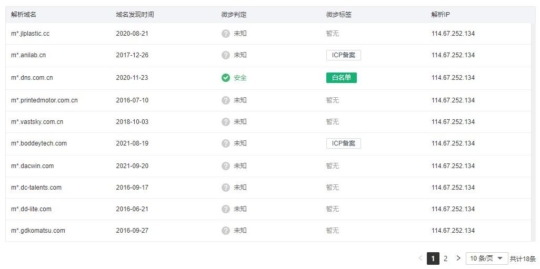Click unknown icon in m*.boddeytech.com row
Screen dimensions: 540x269
pyautogui.click(x=226, y=143)
